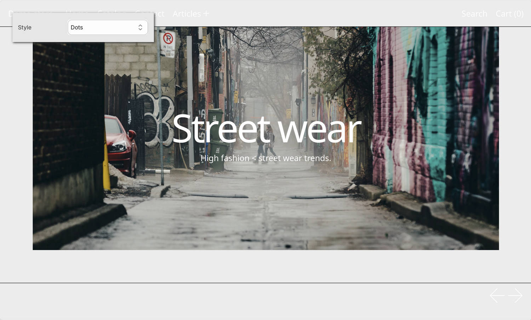Click the Search link in the header
531x320 pixels.
[x=474, y=14]
